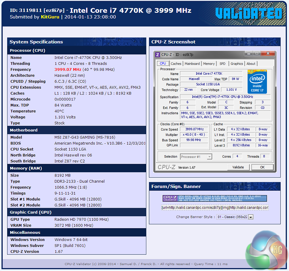Click the Intel inside Core i7 logo
Screen dimensions: 289x271
257,82
